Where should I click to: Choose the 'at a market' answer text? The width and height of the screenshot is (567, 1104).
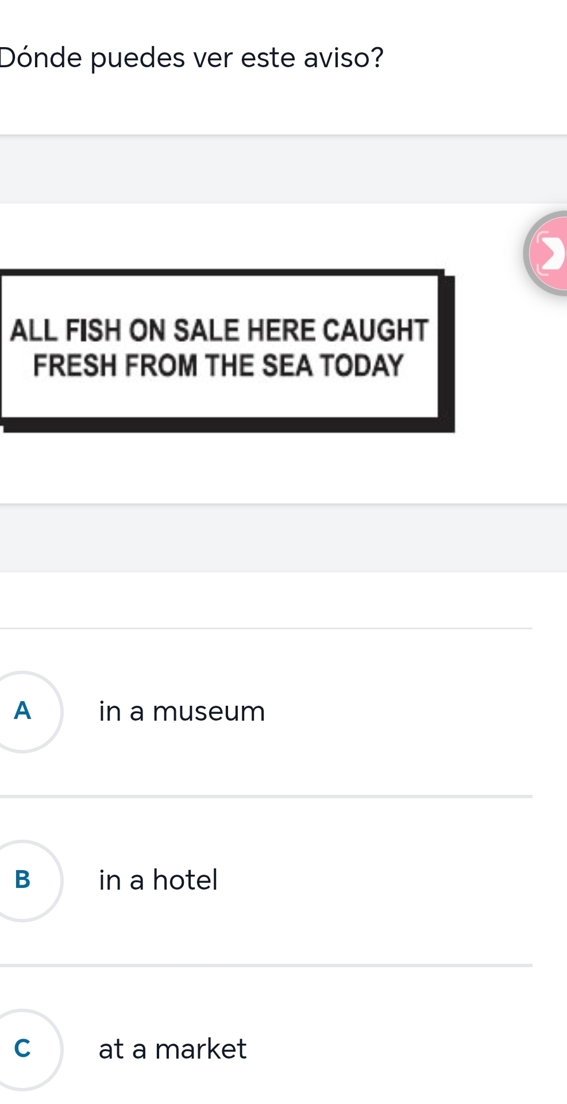point(172,1049)
